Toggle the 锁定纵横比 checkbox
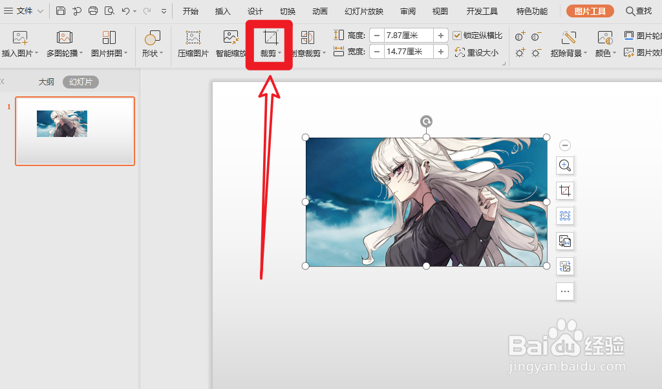Viewport: 662px width, 389px height. tap(457, 36)
